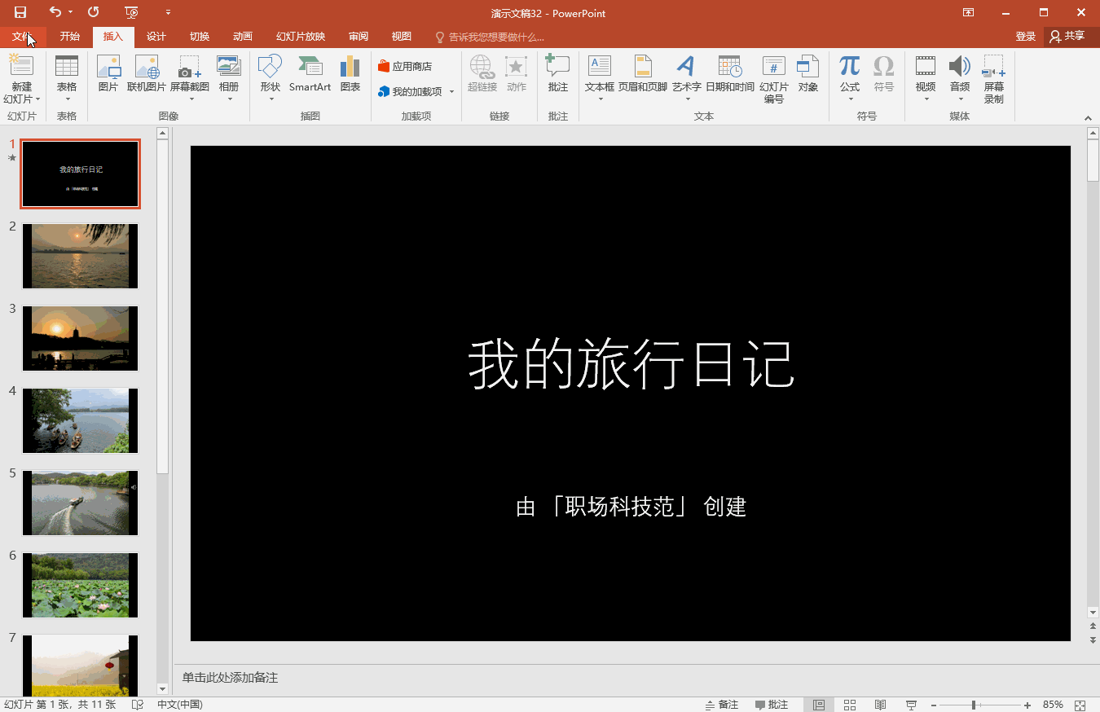This screenshot has height=712, width=1100.
Task: Click subtitle text 由「职场科技范」创建
Action: 631,507
